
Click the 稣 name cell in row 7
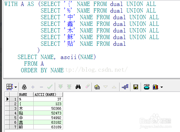[x=26, y=127]
